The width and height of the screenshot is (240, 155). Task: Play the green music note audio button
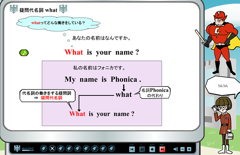24,53
